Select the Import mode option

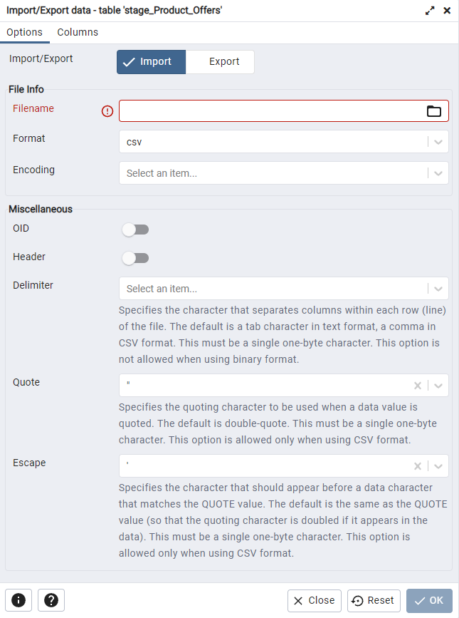coord(152,62)
